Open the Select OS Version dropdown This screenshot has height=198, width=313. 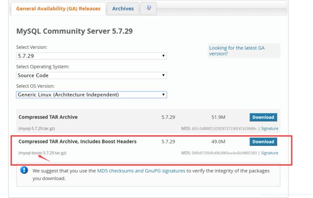tap(91, 94)
